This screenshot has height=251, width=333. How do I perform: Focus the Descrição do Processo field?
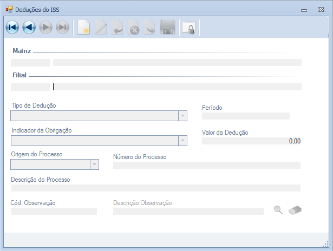[x=155, y=188]
